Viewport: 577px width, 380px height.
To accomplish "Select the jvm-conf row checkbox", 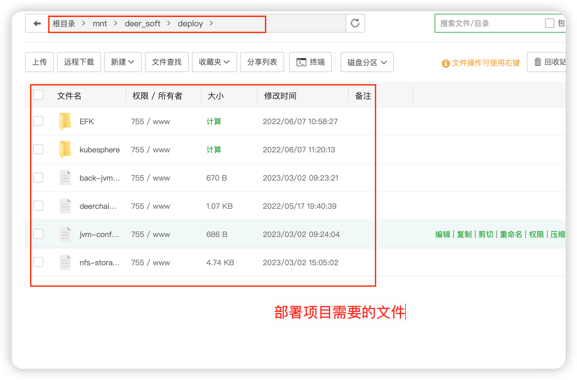I will (x=38, y=234).
